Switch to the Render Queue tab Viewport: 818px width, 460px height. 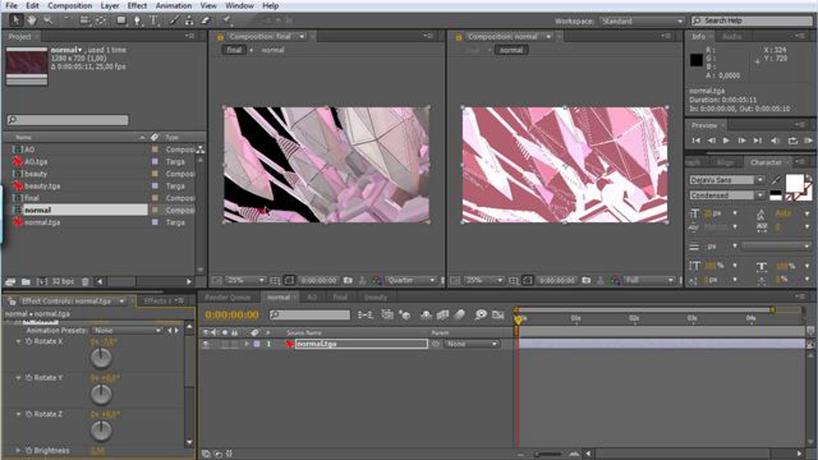point(228,297)
